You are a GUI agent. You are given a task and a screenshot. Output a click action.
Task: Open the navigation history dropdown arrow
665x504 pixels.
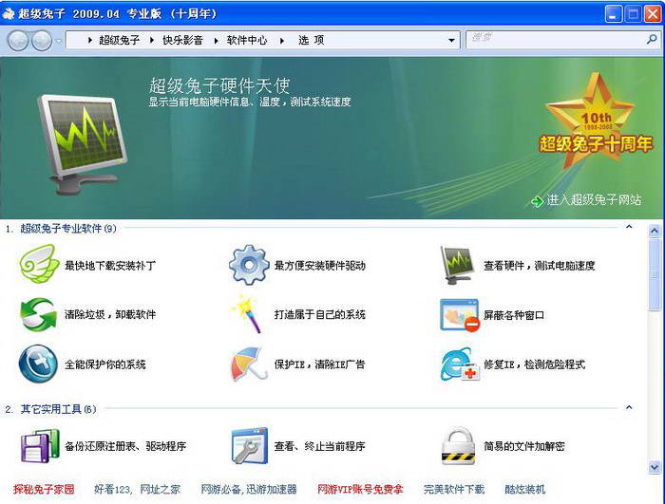point(59,41)
